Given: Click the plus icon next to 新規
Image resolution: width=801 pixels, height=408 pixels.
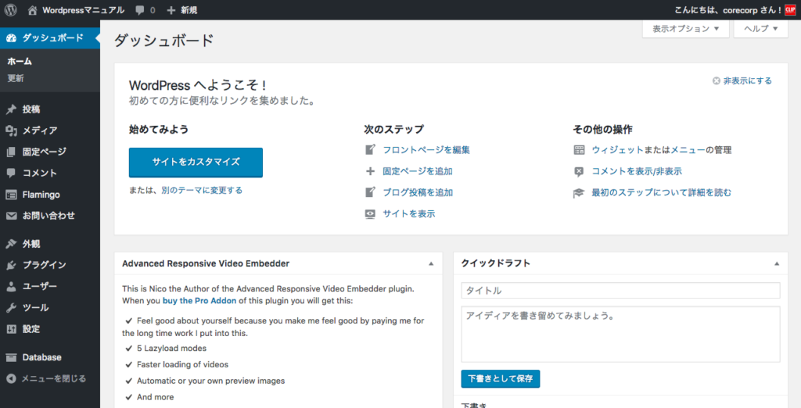Looking at the screenshot, I should pos(171,10).
